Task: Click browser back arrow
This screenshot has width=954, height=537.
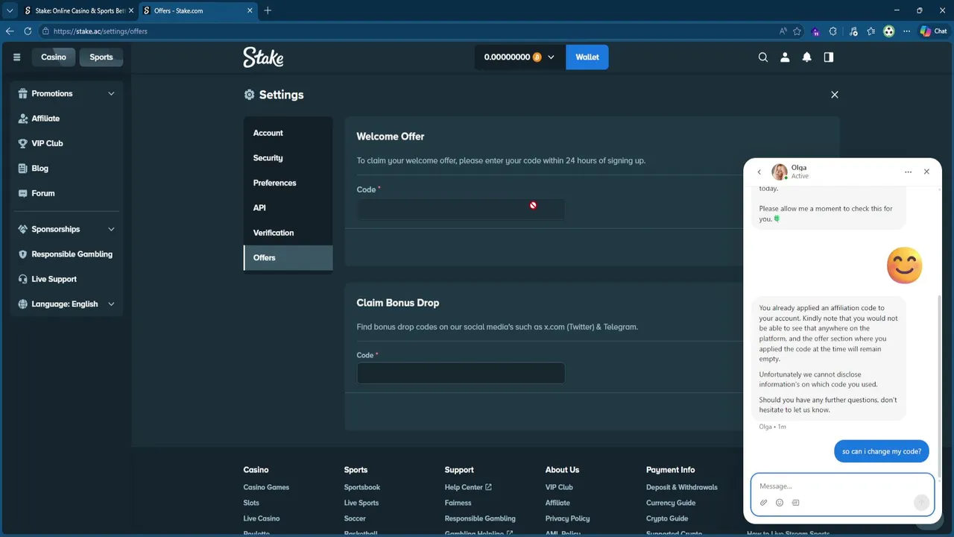Action: click(x=10, y=31)
